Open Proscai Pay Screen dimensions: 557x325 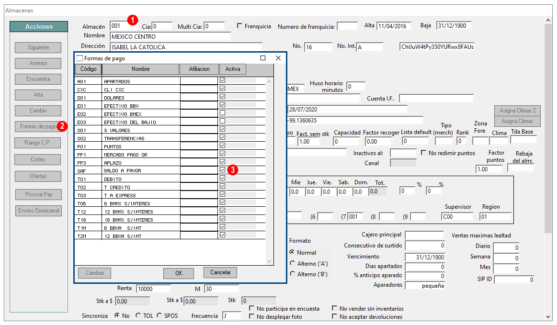(39, 195)
